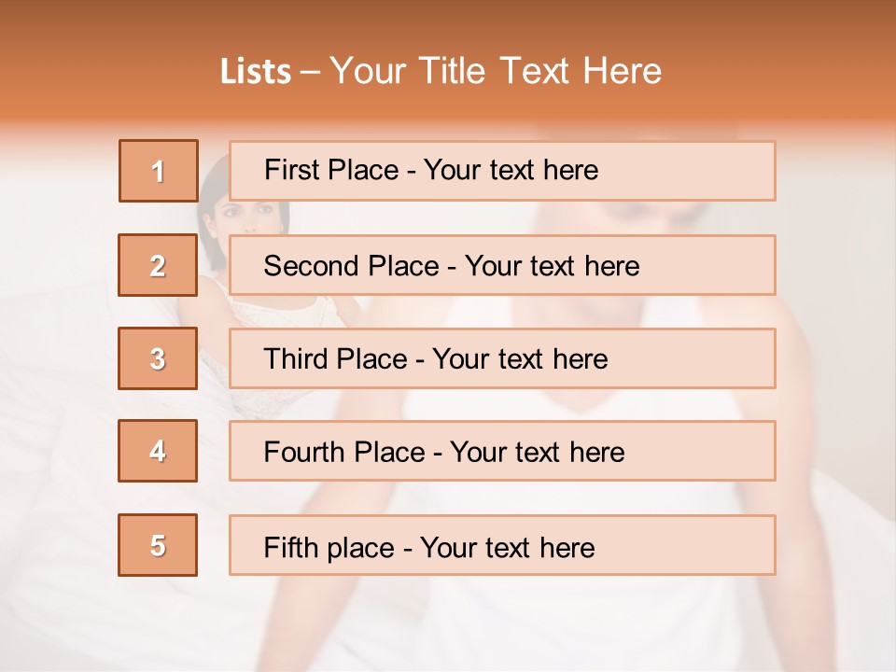This screenshot has height=672, width=896.
Task: Click the number 1 box
Action: (159, 171)
